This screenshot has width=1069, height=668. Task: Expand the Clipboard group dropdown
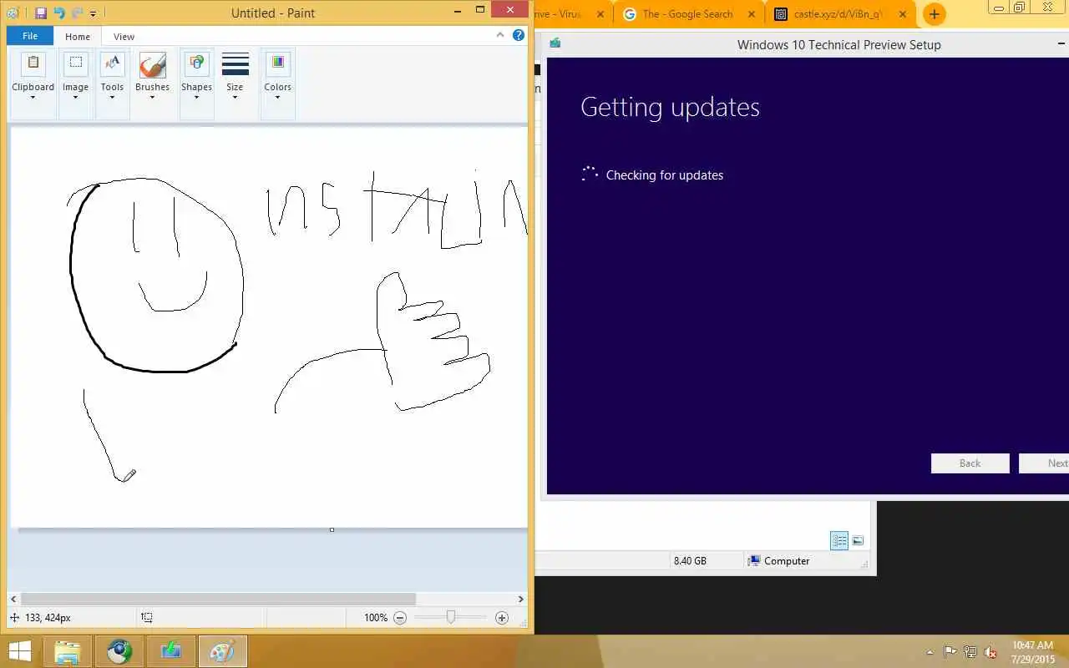pos(33,97)
